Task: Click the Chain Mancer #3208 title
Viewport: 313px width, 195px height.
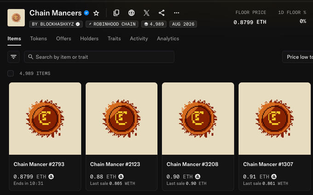Action: [192, 164]
